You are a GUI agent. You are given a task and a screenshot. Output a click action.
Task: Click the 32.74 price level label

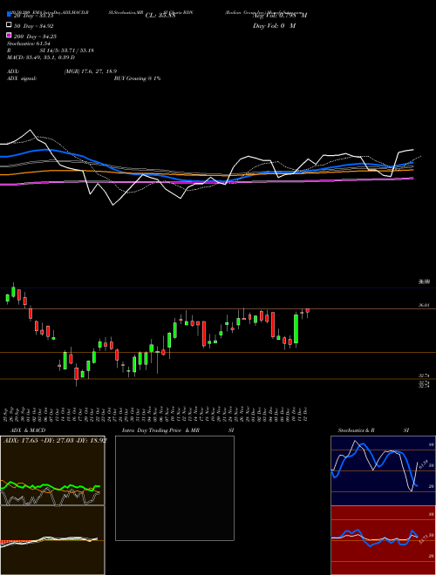425,375
